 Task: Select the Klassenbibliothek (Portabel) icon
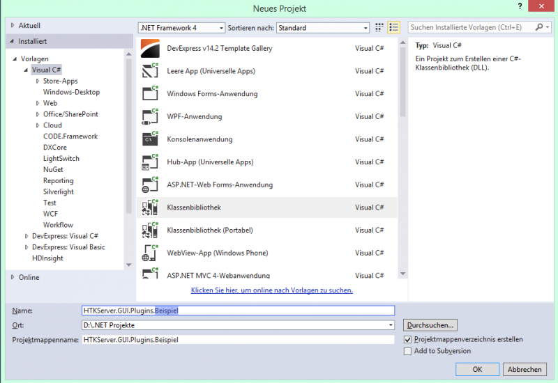pyautogui.click(x=151, y=230)
